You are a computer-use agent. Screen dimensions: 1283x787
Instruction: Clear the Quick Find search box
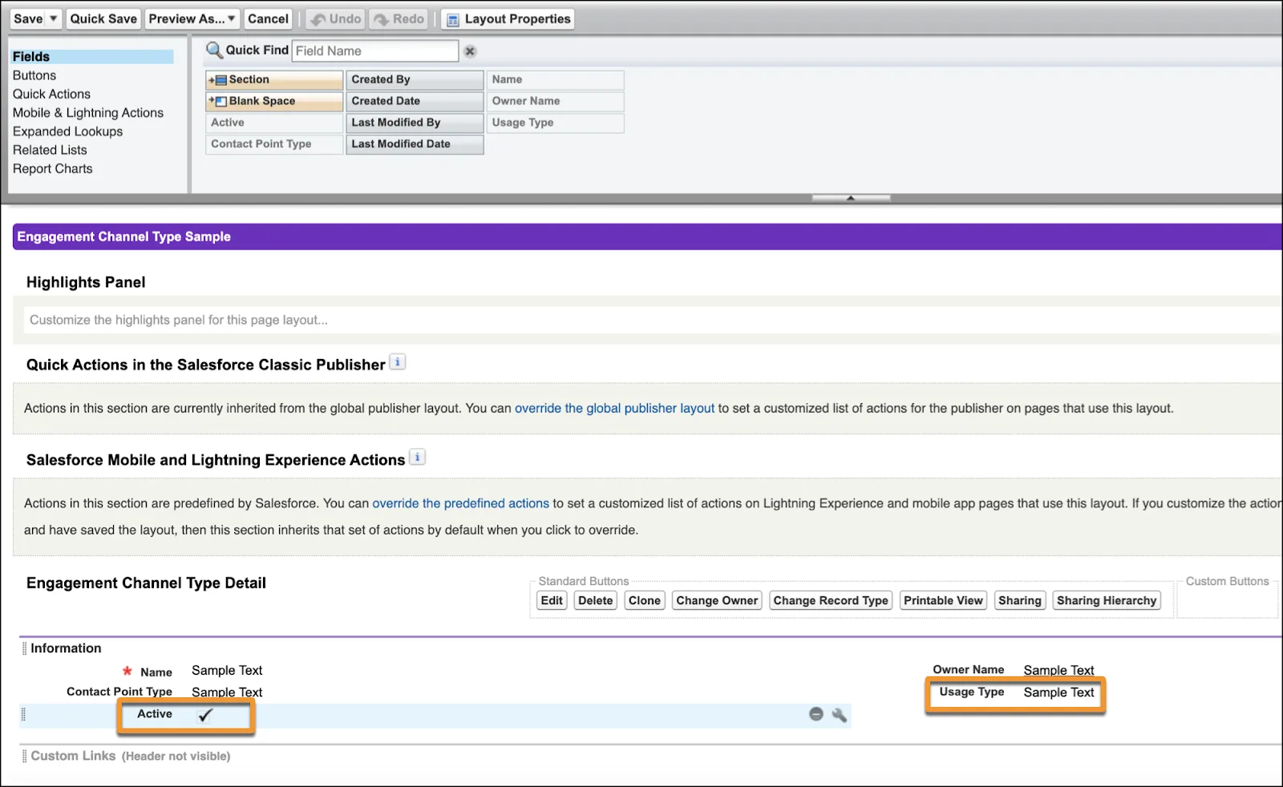pos(471,51)
